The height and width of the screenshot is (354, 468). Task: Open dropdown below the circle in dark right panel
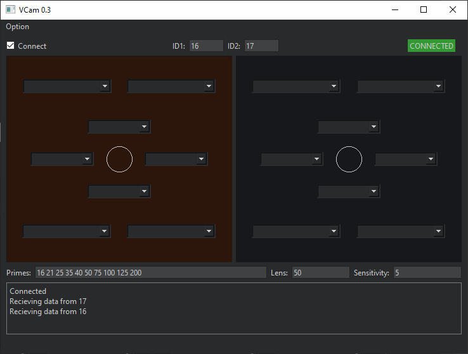coord(349,191)
